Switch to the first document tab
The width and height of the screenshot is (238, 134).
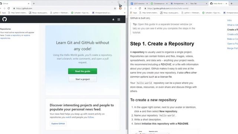click(x=139, y=3)
